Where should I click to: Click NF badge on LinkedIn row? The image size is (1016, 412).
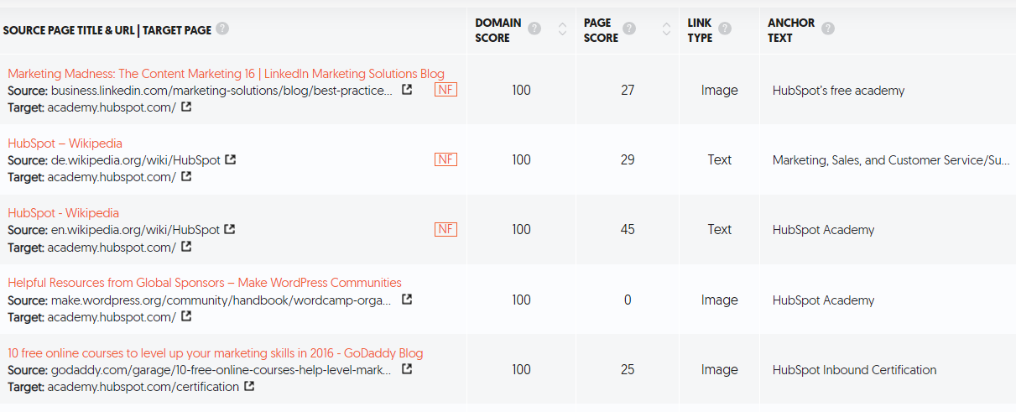[445, 90]
